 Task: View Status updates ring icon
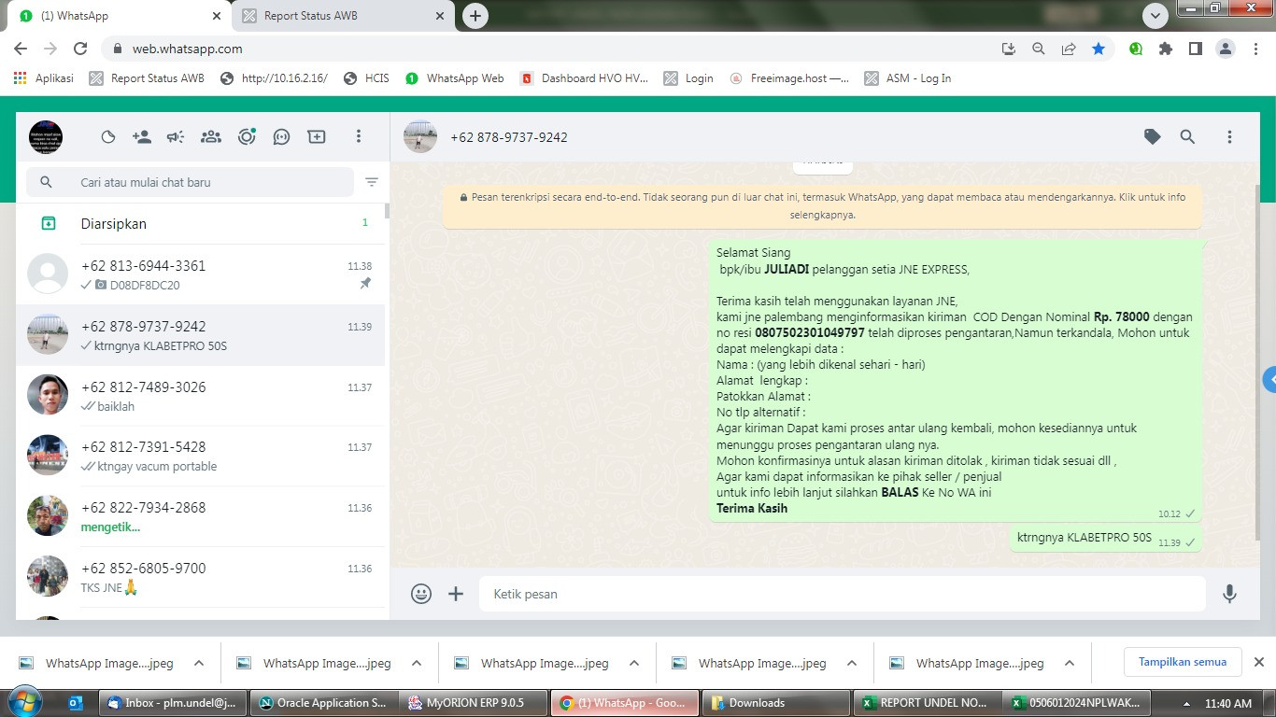point(247,137)
